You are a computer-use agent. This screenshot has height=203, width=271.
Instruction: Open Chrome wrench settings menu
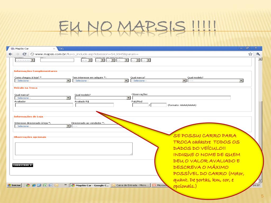(x=258, y=54)
